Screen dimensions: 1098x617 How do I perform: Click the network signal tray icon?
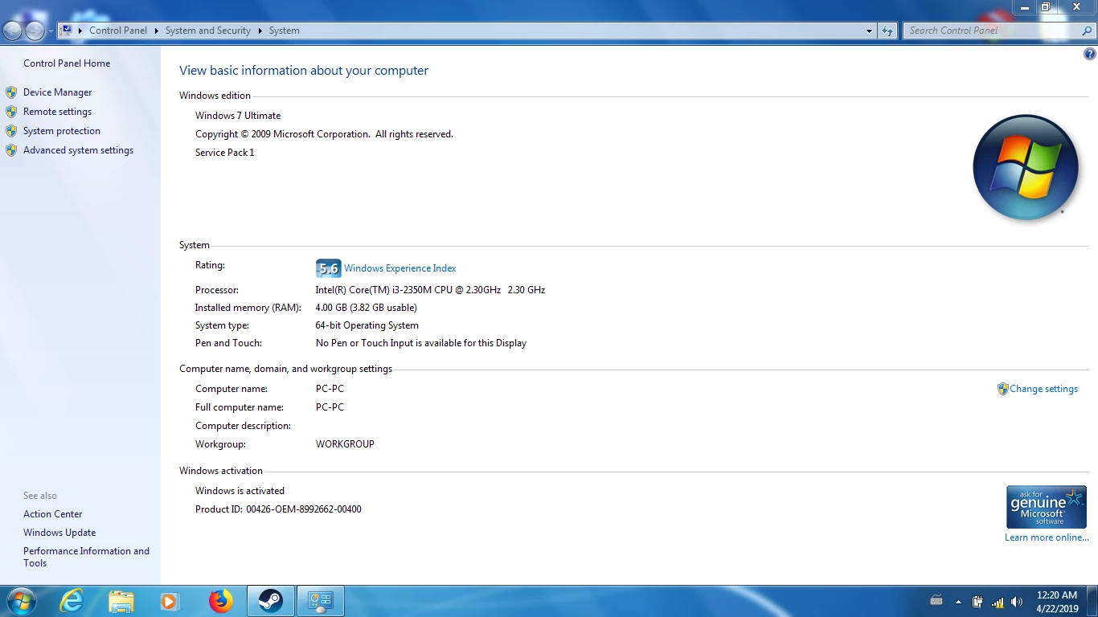pos(998,602)
